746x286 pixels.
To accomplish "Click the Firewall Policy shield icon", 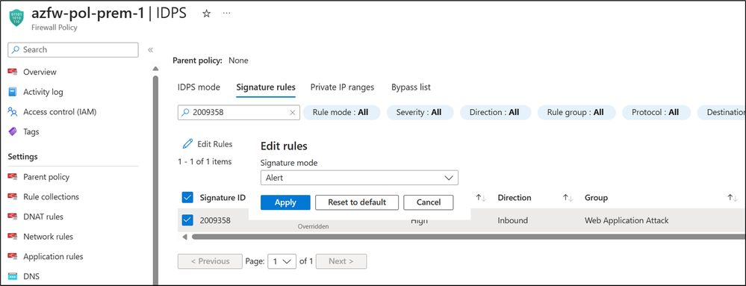I will tap(16, 18).
